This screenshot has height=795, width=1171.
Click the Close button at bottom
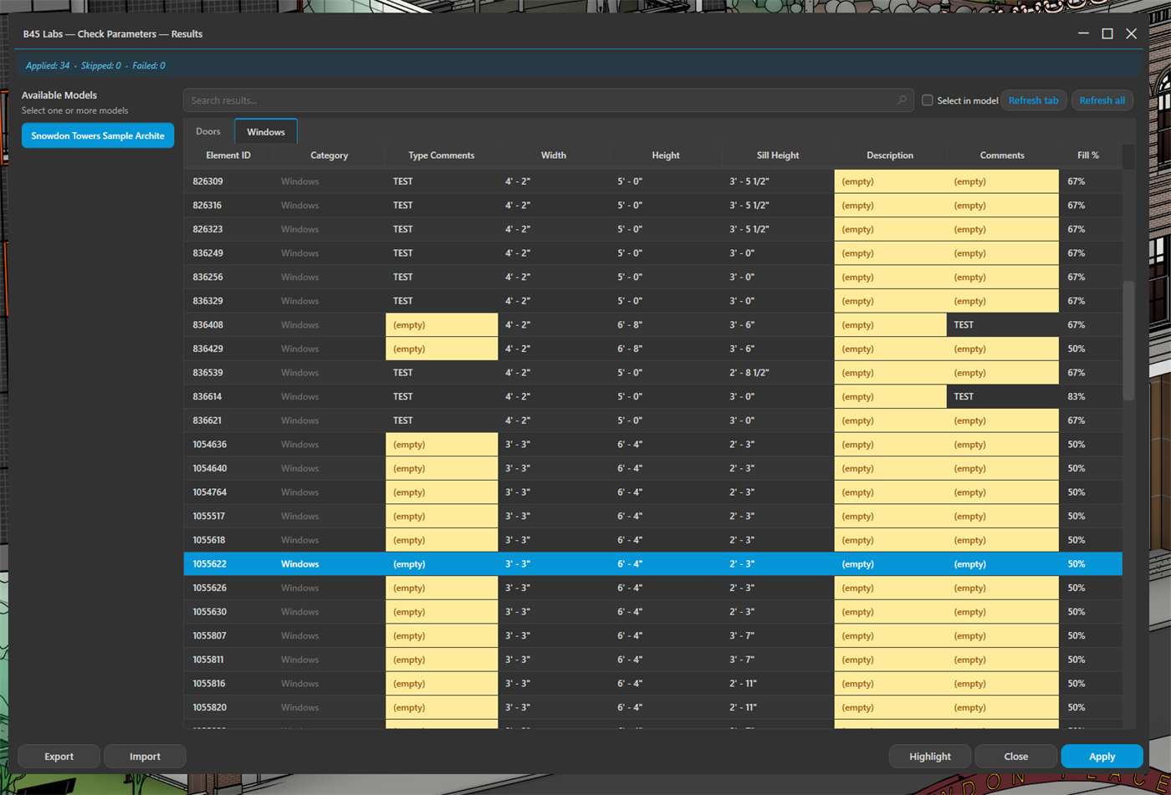[1015, 757]
